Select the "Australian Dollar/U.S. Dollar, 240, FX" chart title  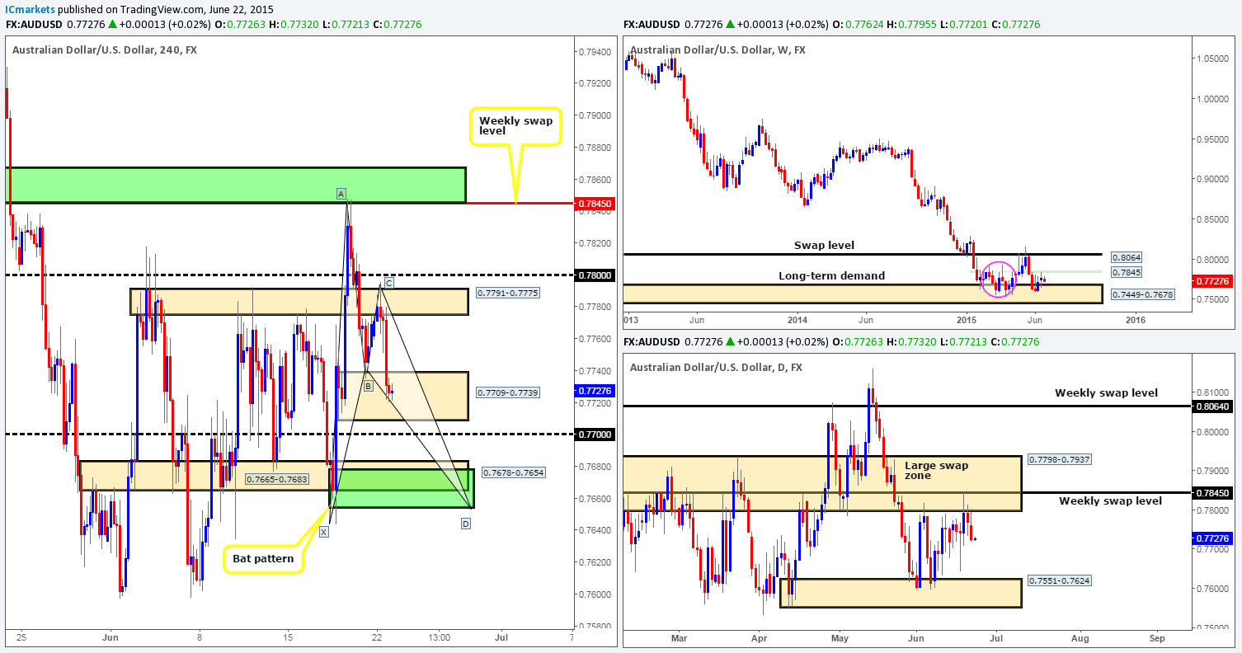105,49
